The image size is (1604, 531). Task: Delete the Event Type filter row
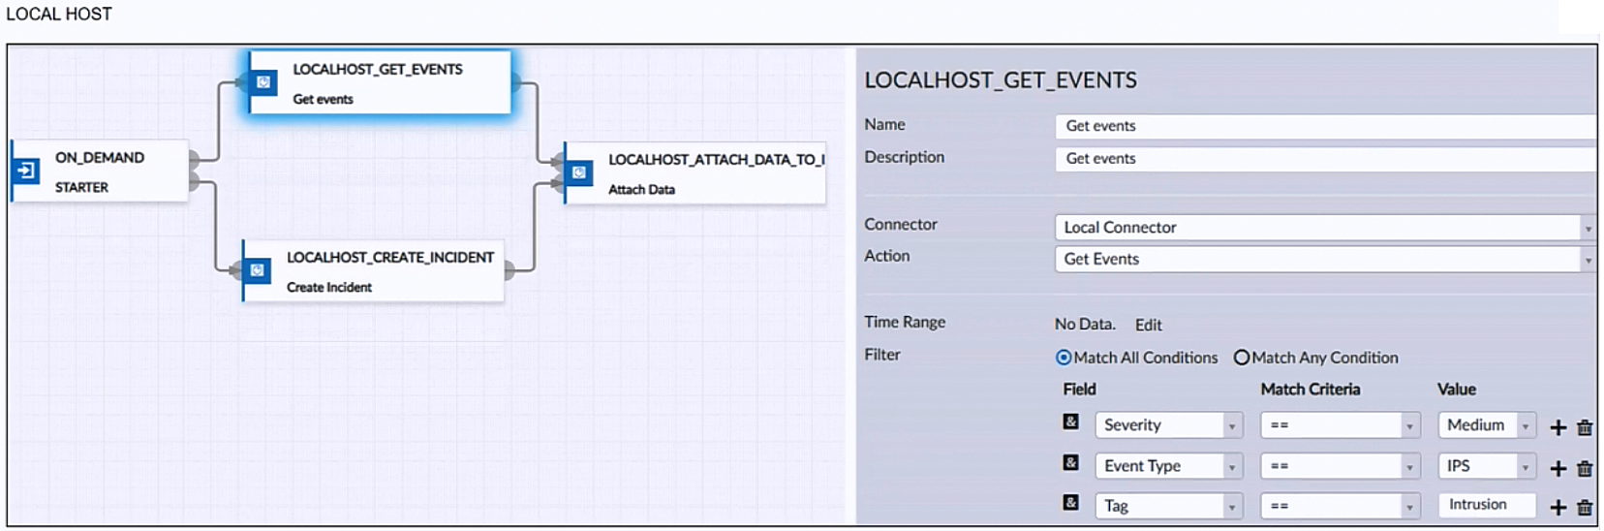[x=1585, y=468]
